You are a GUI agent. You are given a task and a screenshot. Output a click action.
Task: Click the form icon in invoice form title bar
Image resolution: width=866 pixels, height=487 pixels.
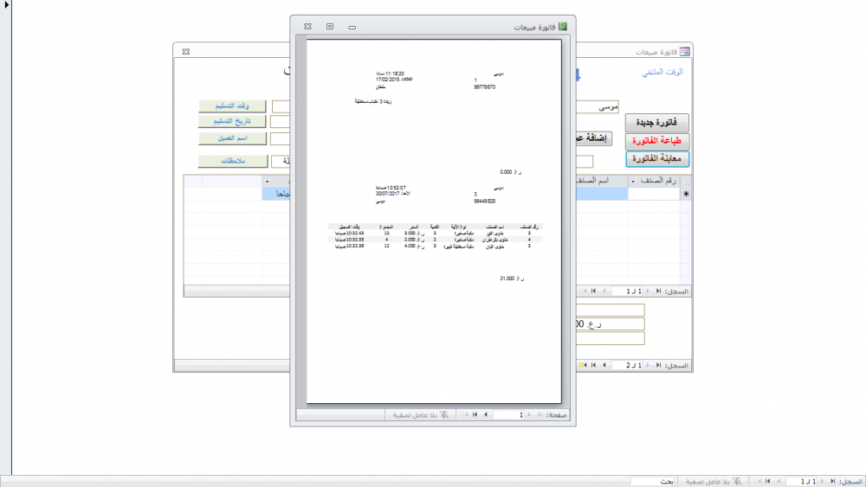tap(685, 52)
